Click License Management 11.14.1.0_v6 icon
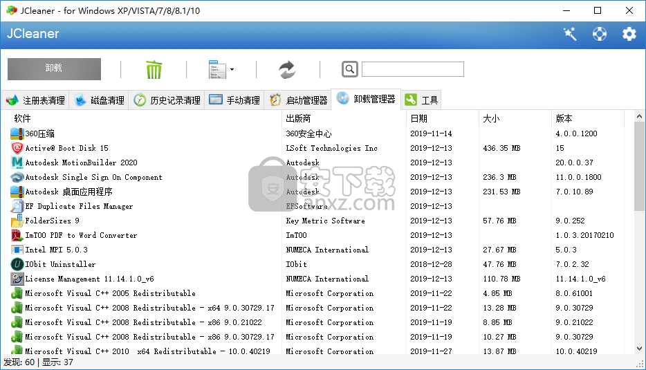Image resolution: width=646 pixels, height=370 pixels. coord(17,279)
